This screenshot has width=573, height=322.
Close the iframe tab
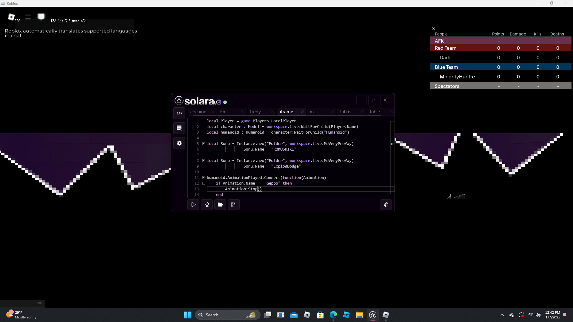pyautogui.click(x=302, y=112)
